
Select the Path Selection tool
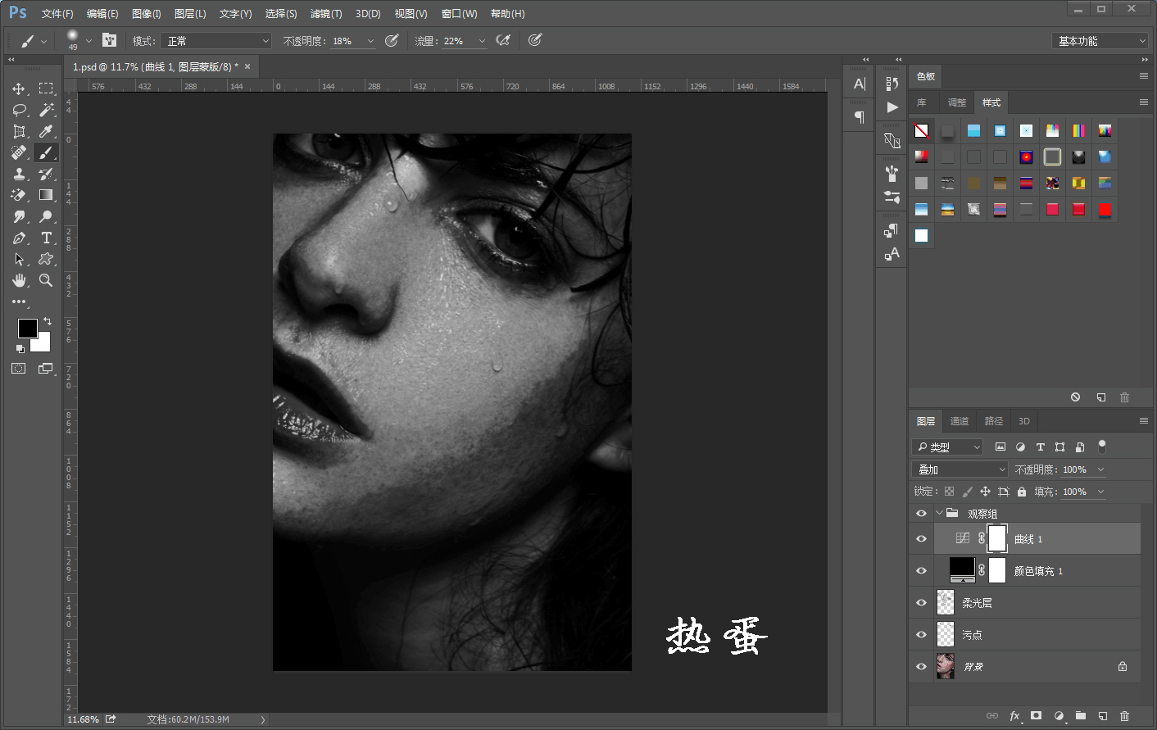[x=19, y=259]
